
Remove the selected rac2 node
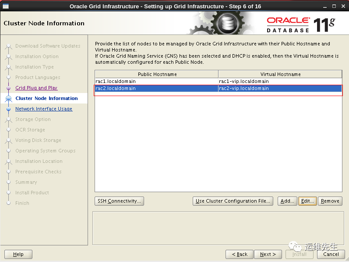(330, 201)
